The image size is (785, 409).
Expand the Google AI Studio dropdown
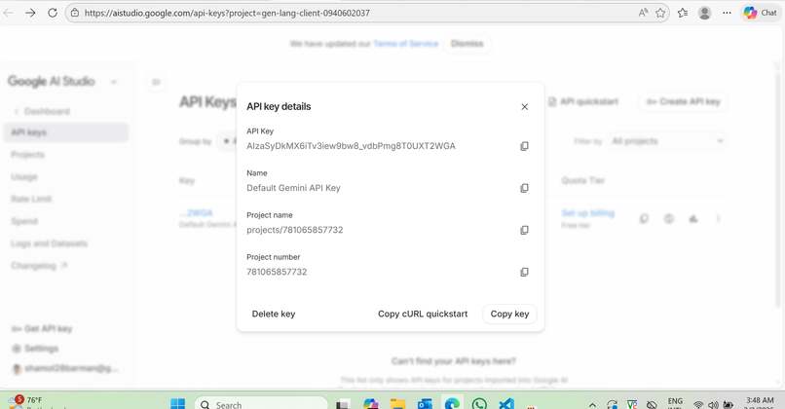click(x=114, y=82)
